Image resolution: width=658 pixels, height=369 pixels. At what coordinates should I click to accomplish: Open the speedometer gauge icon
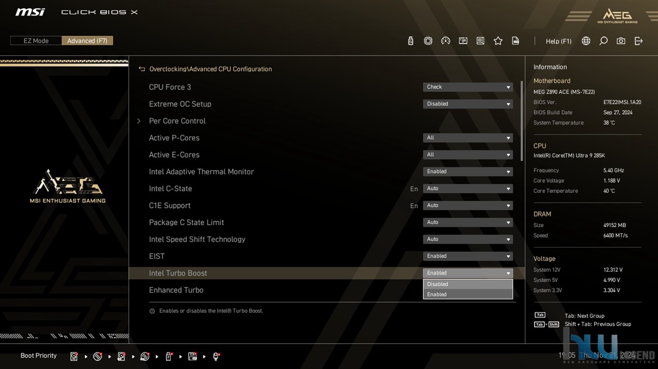point(446,41)
